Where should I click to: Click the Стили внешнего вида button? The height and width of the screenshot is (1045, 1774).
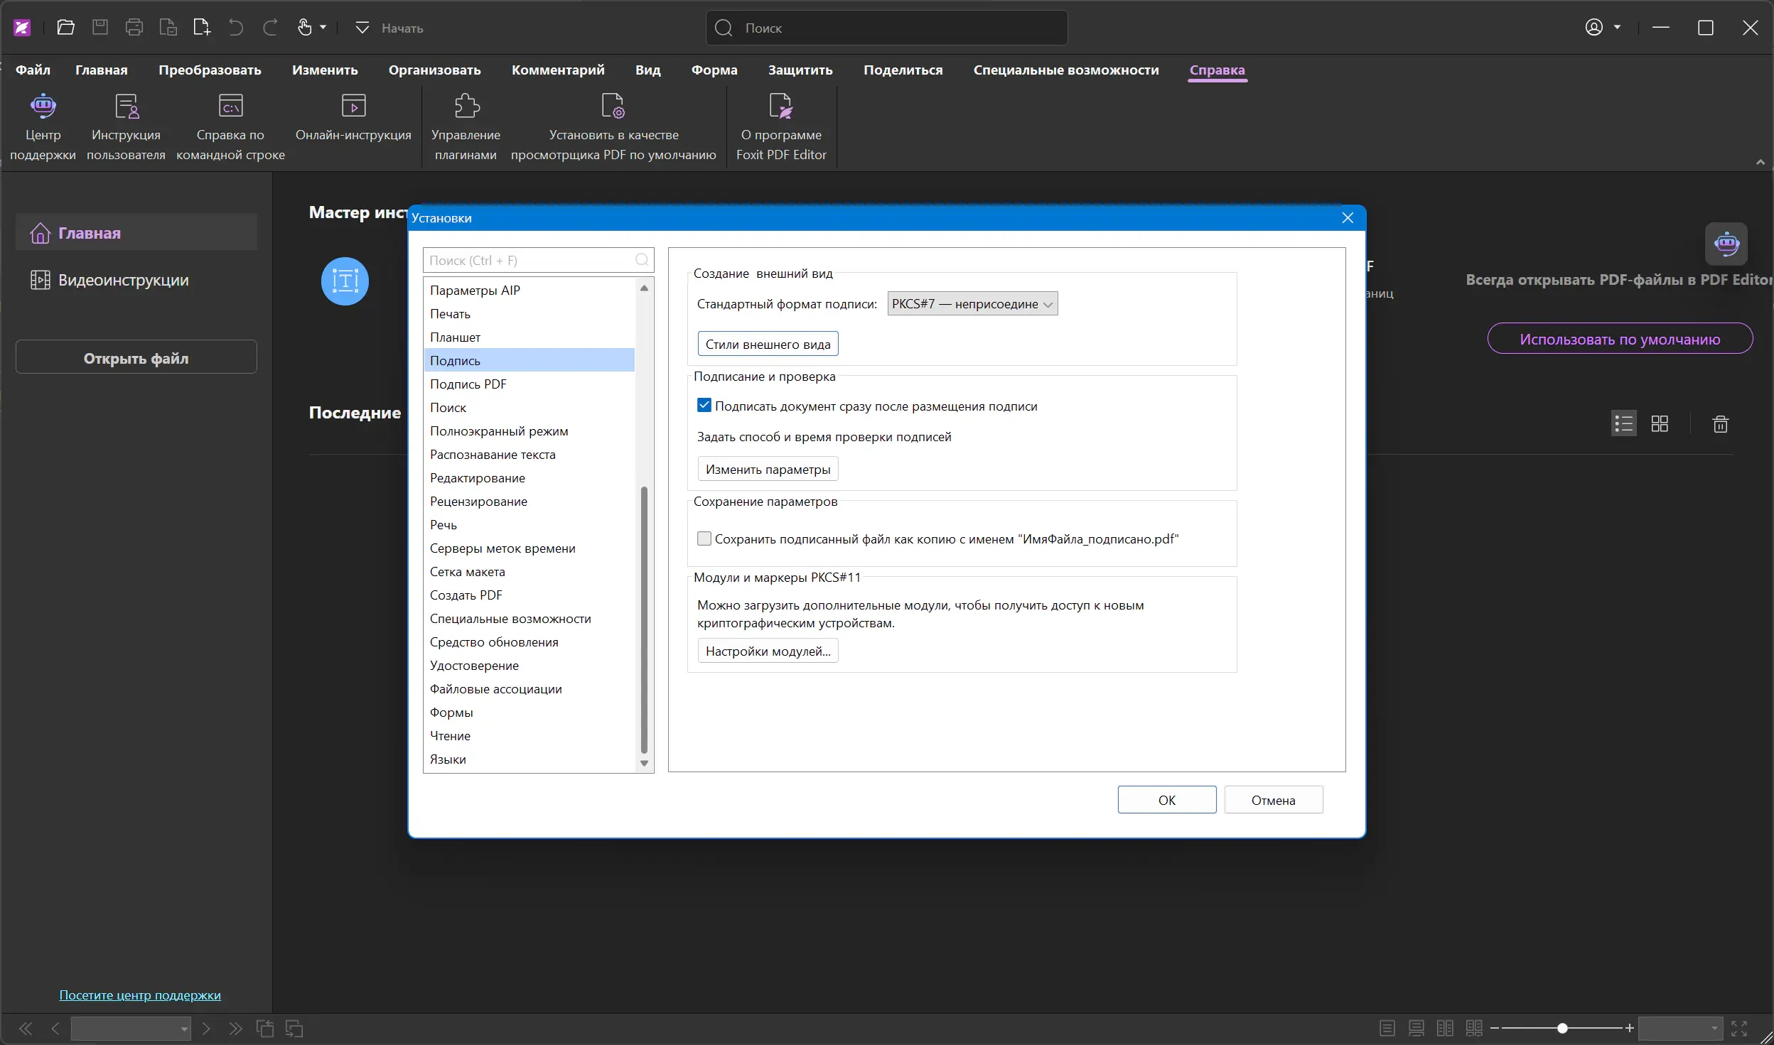pyautogui.click(x=768, y=345)
